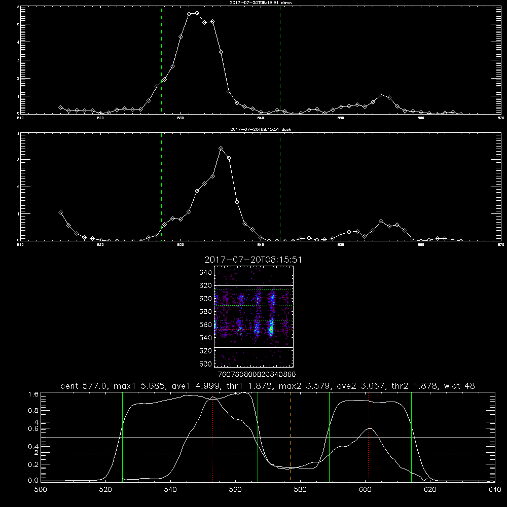Click heatmap y-axis label '520'
Viewport: 507px width, 507px height.
point(206,351)
